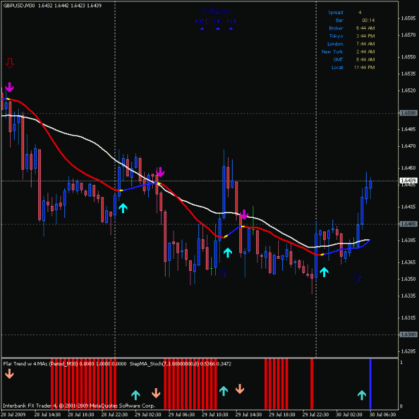Click the 3 Ducks M15 up triangle
419x419 pixels.
(202, 29)
